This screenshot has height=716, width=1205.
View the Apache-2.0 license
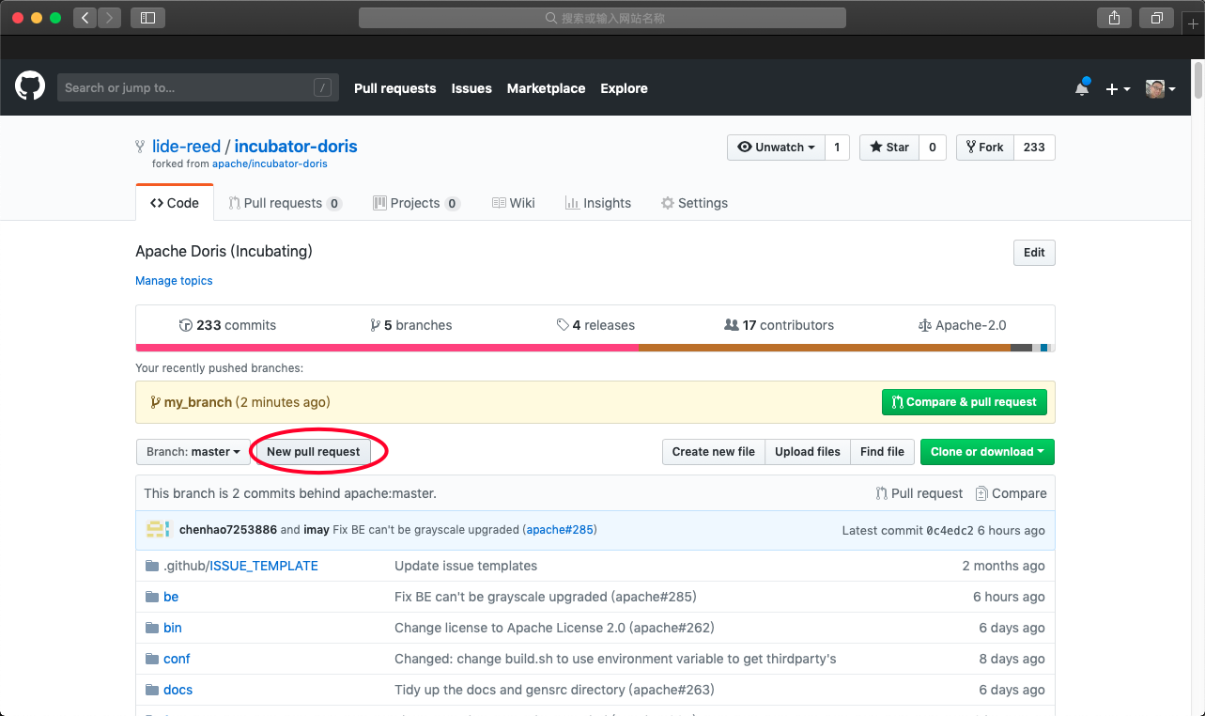click(x=963, y=325)
